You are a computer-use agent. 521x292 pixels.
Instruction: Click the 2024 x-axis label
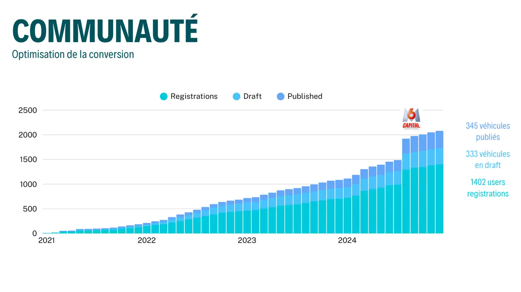click(347, 241)
